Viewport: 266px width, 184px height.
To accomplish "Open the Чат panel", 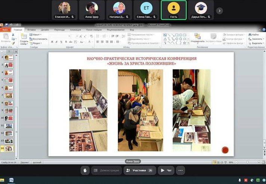I will tap(166, 170).
